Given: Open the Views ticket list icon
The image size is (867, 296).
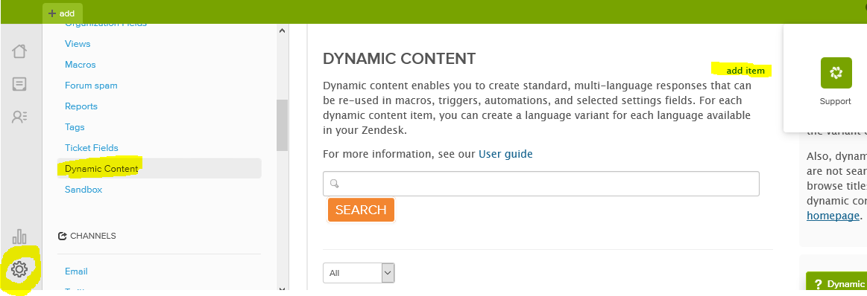Looking at the screenshot, I should [19, 84].
